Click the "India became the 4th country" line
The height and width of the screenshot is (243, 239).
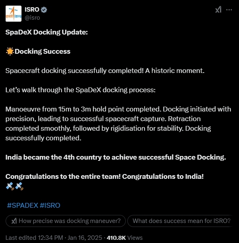[116, 157]
